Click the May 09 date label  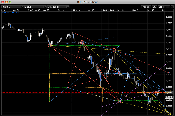[x=112, y=10]
